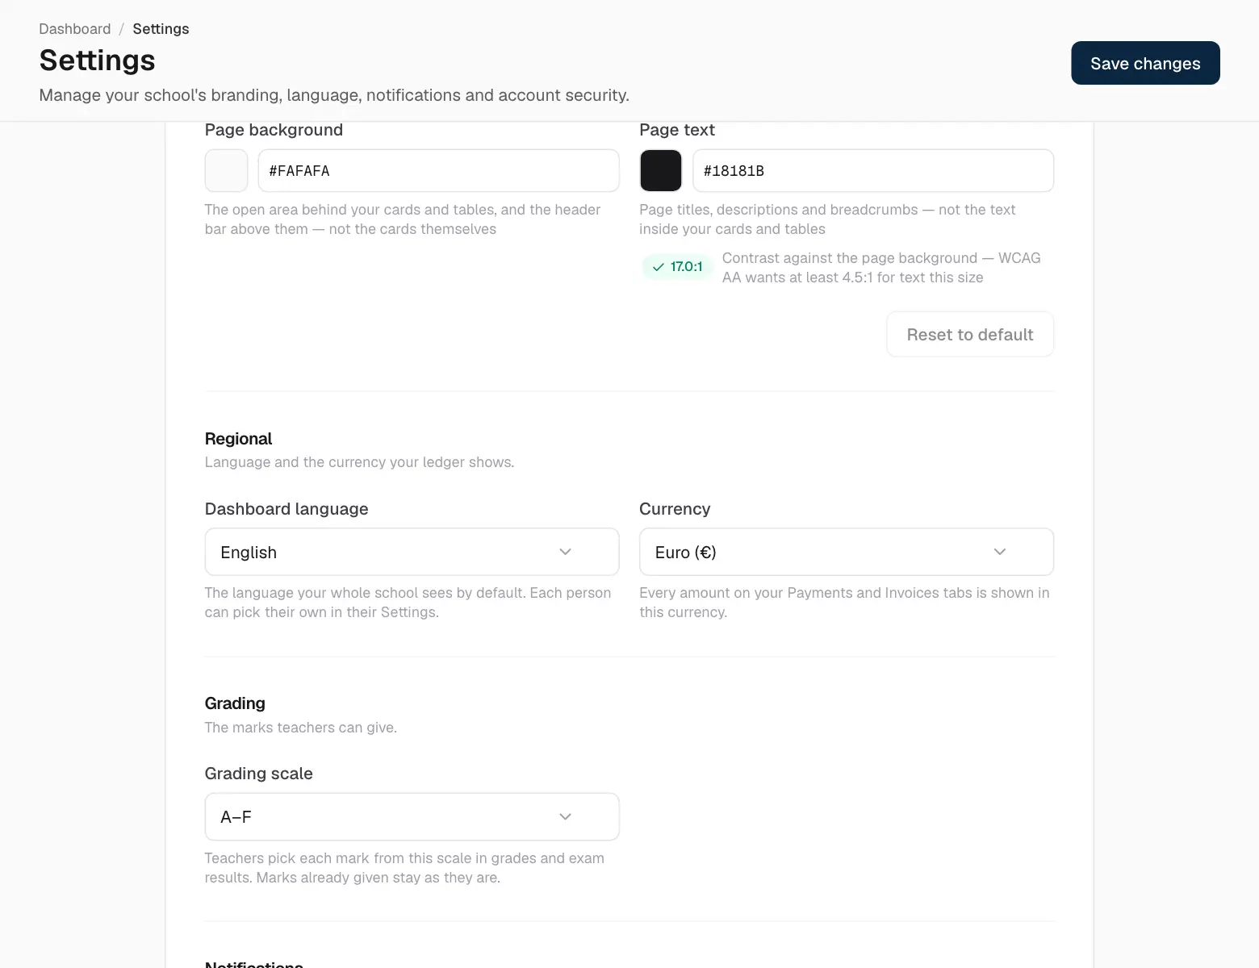The width and height of the screenshot is (1259, 968).
Task: Open the Page text color swatch
Action: pos(661,170)
